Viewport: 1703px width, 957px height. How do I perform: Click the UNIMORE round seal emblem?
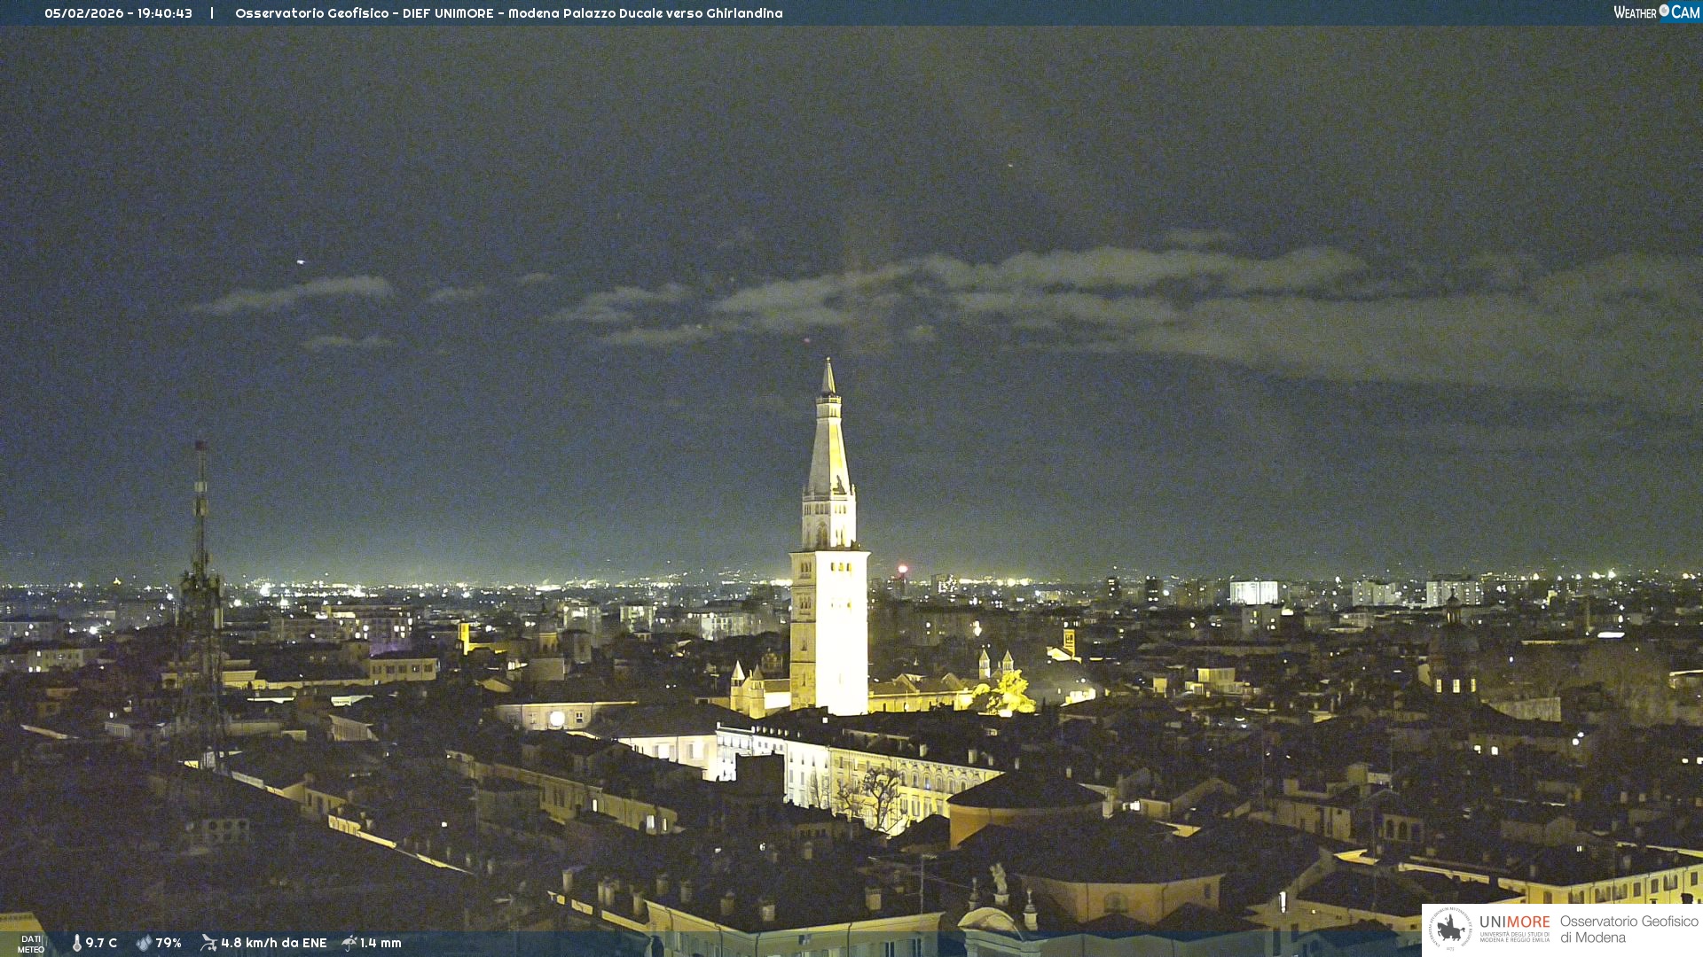[1450, 929]
